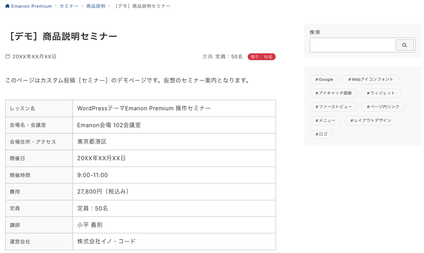This screenshot has width=424, height=253.
Task: Click the 株式会社イノ・コード cell
Action: coord(174,242)
